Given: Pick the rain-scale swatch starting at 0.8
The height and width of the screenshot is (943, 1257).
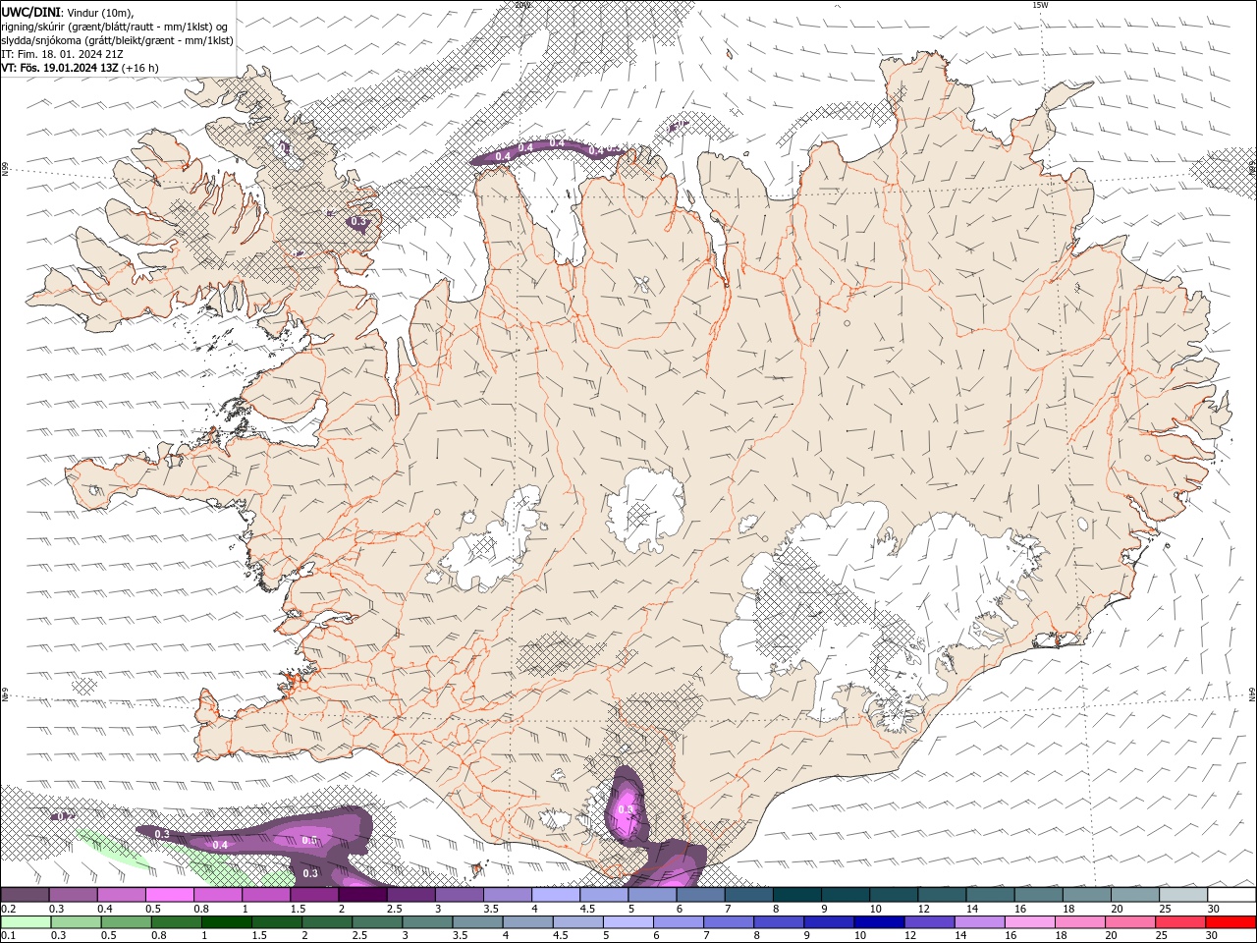Looking at the screenshot, I should click(176, 922).
